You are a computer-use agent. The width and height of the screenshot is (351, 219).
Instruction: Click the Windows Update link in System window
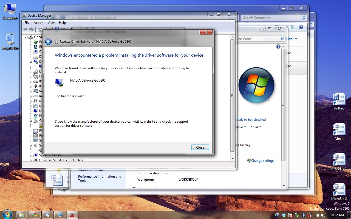[90, 170]
